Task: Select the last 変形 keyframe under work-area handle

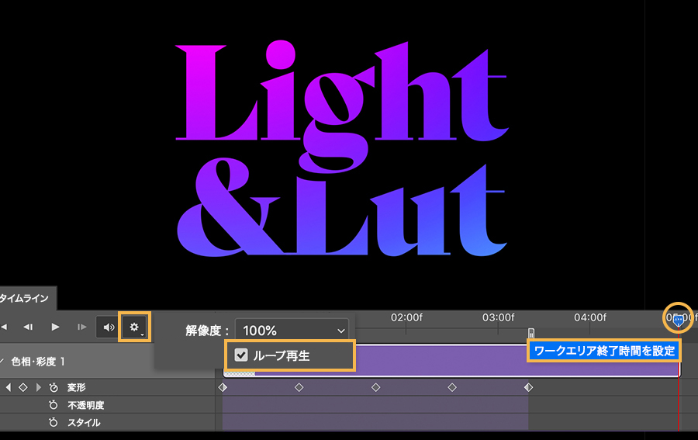Action: [x=528, y=387]
